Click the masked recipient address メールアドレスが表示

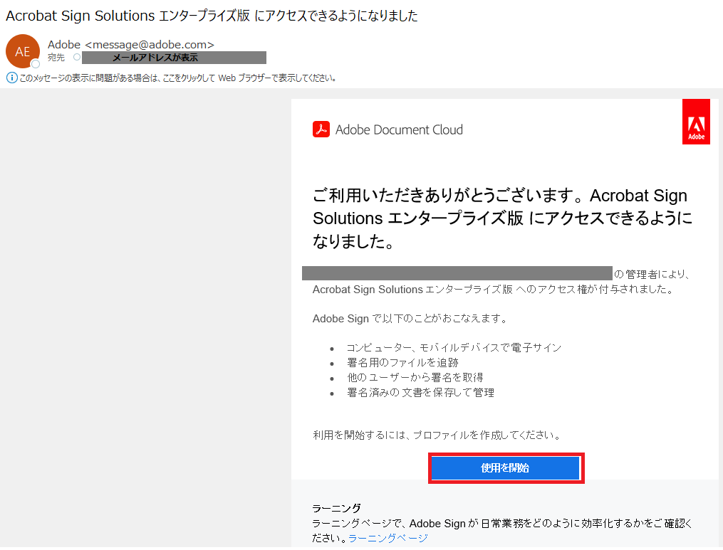pyautogui.click(x=173, y=58)
